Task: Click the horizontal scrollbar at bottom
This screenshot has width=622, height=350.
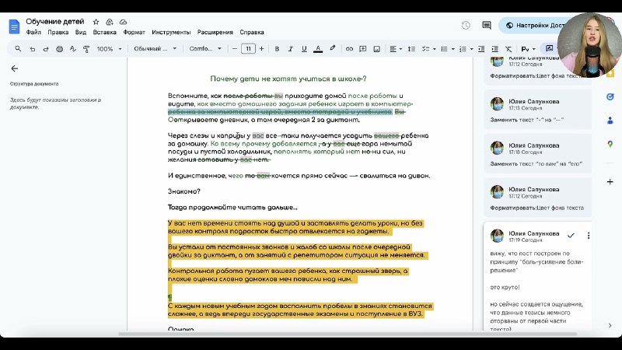Action: coord(347,334)
